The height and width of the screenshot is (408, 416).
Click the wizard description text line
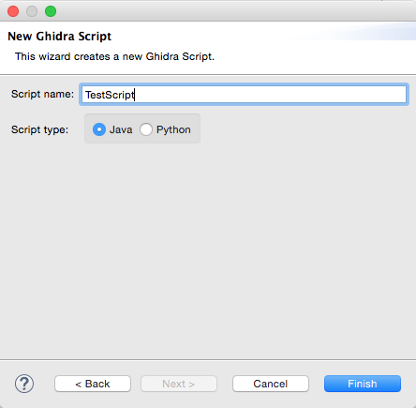pos(114,56)
